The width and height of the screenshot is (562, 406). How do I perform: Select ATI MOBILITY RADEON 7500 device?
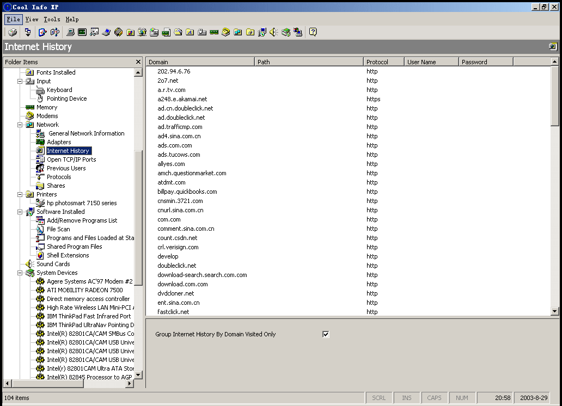click(x=84, y=290)
